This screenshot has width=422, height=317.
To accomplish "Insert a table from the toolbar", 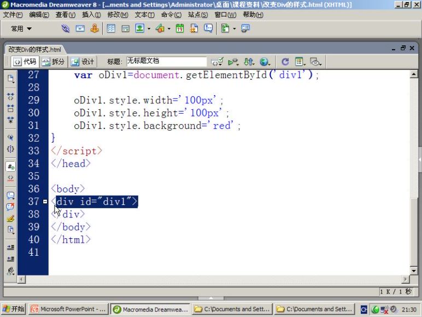I will click(x=111, y=28).
